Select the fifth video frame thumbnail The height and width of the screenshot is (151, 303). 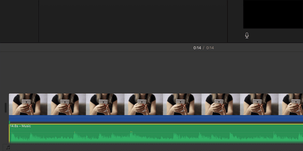point(182,104)
